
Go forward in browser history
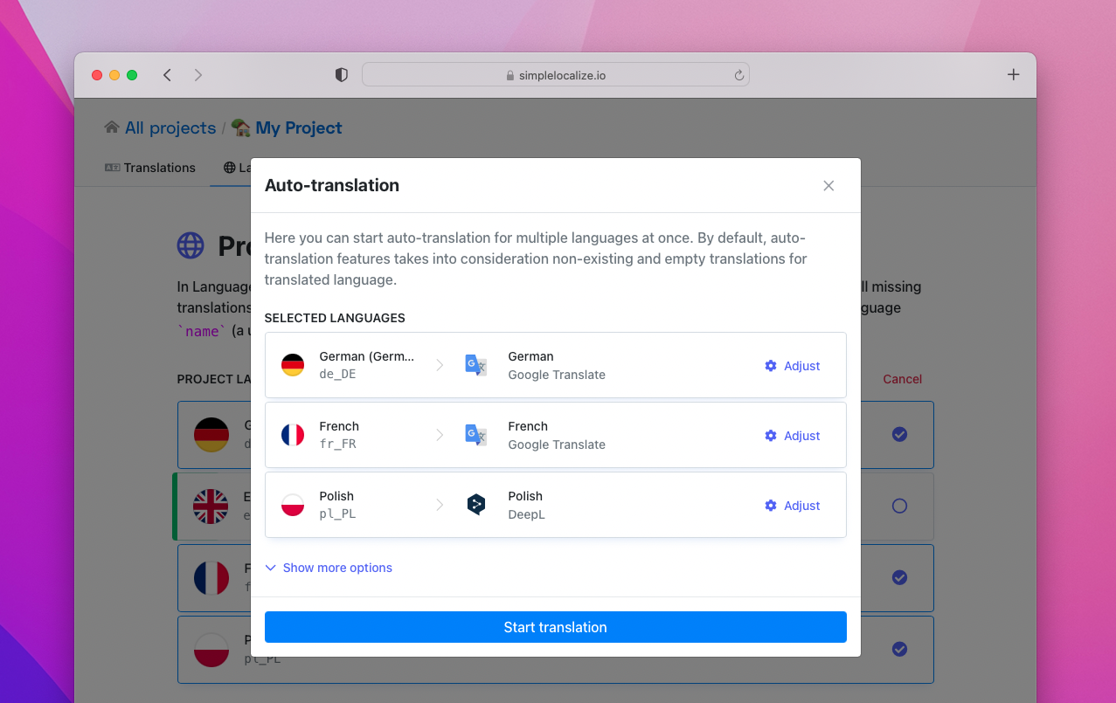coord(198,75)
